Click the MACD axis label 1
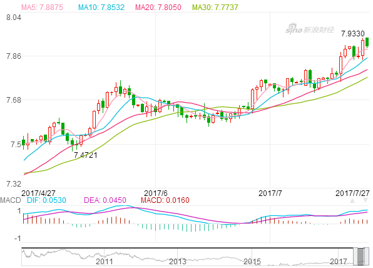The height and width of the screenshot is (268, 373). [19, 211]
